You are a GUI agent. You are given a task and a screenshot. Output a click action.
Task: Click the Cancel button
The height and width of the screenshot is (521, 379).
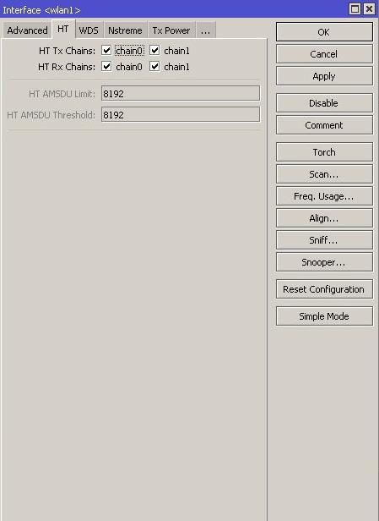pos(324,54)
